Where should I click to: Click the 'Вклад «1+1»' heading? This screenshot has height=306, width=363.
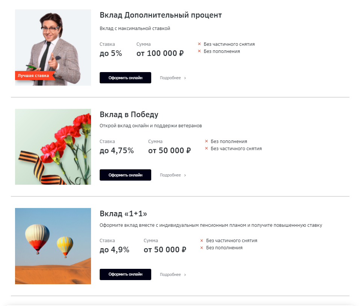click(123, 214)
